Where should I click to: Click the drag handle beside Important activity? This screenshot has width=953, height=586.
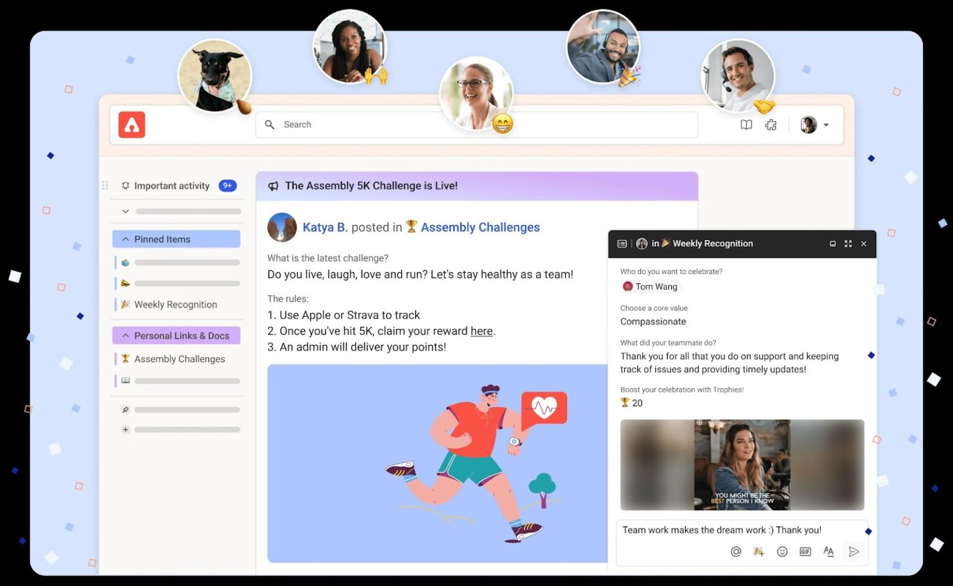pyautogui.click(x=105, y=185)
